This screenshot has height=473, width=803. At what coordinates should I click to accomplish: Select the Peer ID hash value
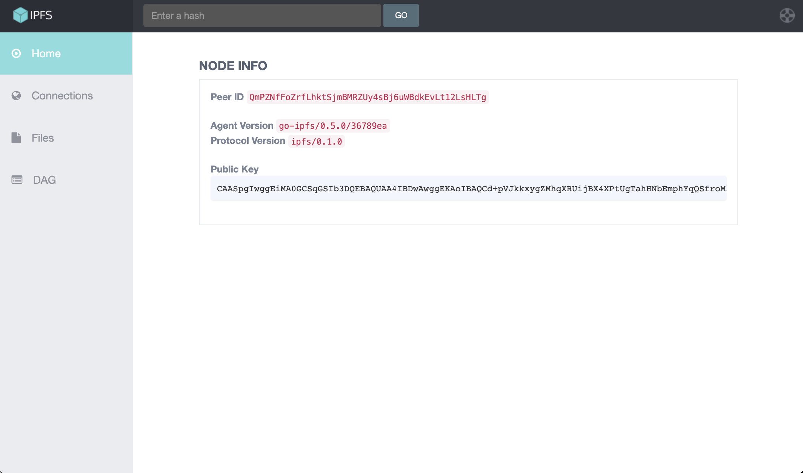(x=368, y=97)
